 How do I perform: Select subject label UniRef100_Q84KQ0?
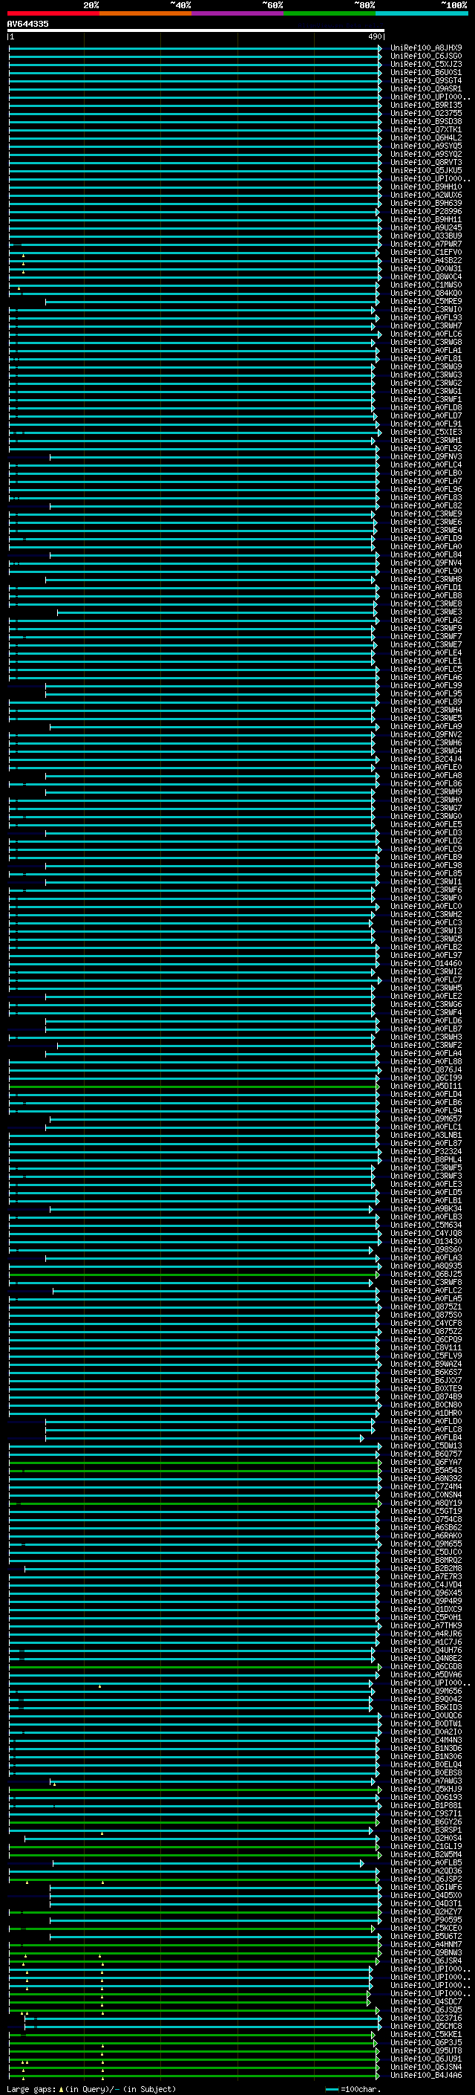[x=426, y=293]
